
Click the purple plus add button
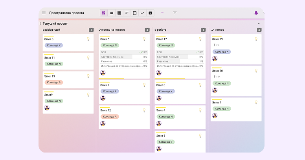(162, 13)
